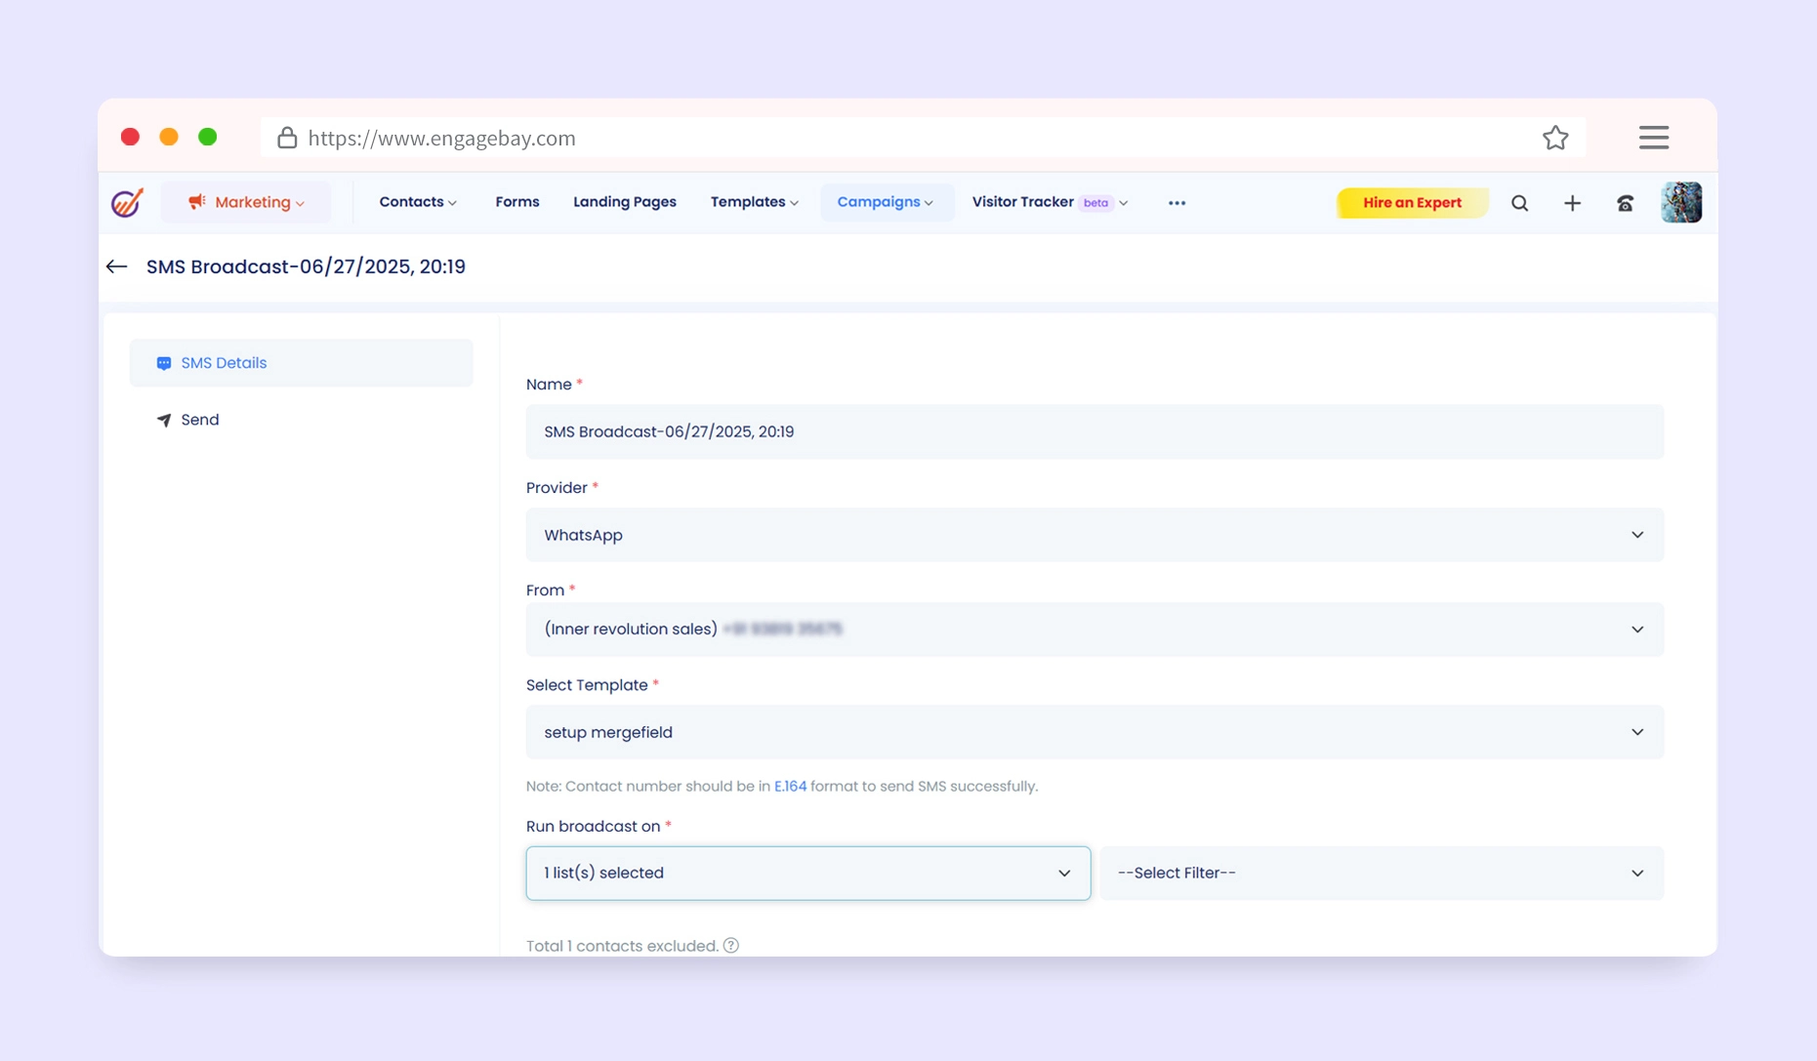Open the lists selected dropdown
The image size is (1817, 1061).
tap(807, 873)
